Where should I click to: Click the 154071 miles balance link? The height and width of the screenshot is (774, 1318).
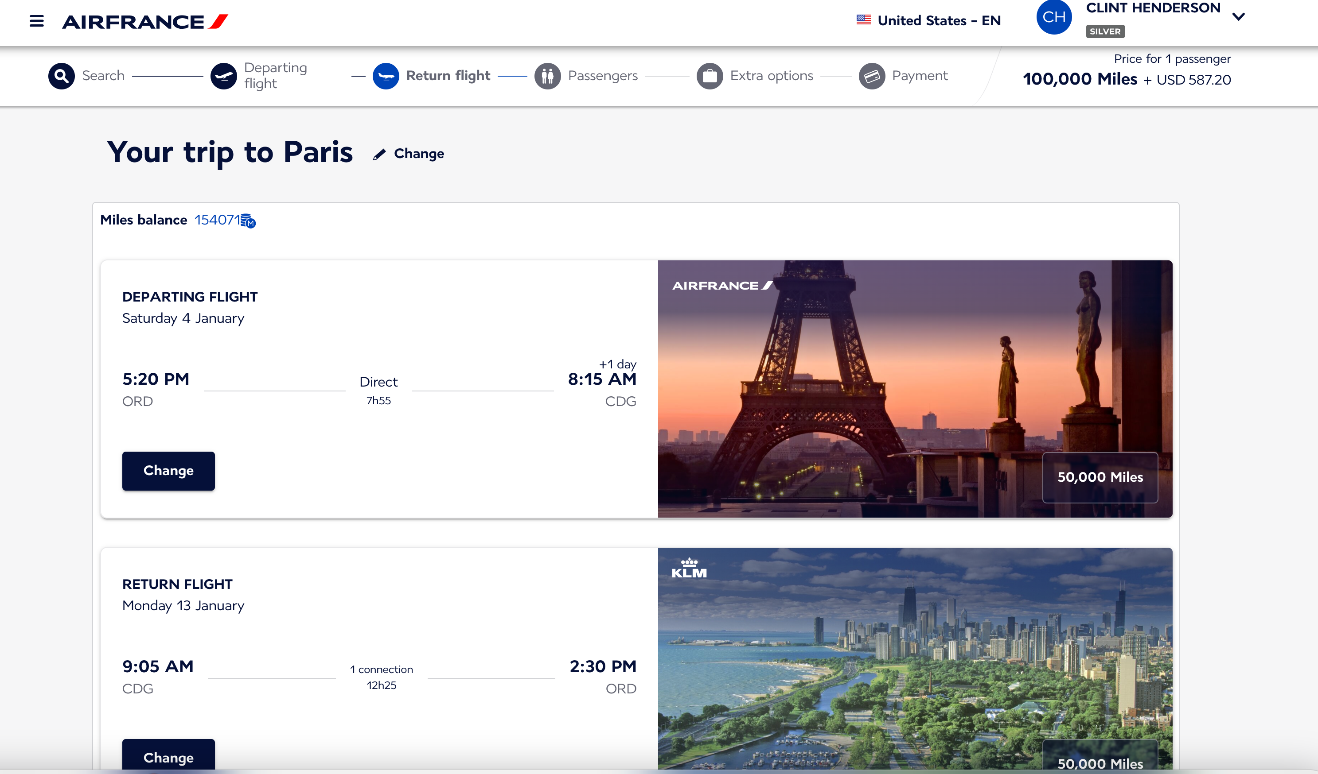[218, 220]
